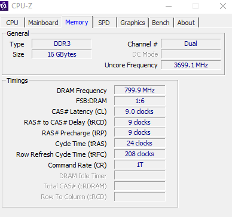
Task: Click the Uncore Frequency value 3699.1 MHz
Action: pos(191,65)
